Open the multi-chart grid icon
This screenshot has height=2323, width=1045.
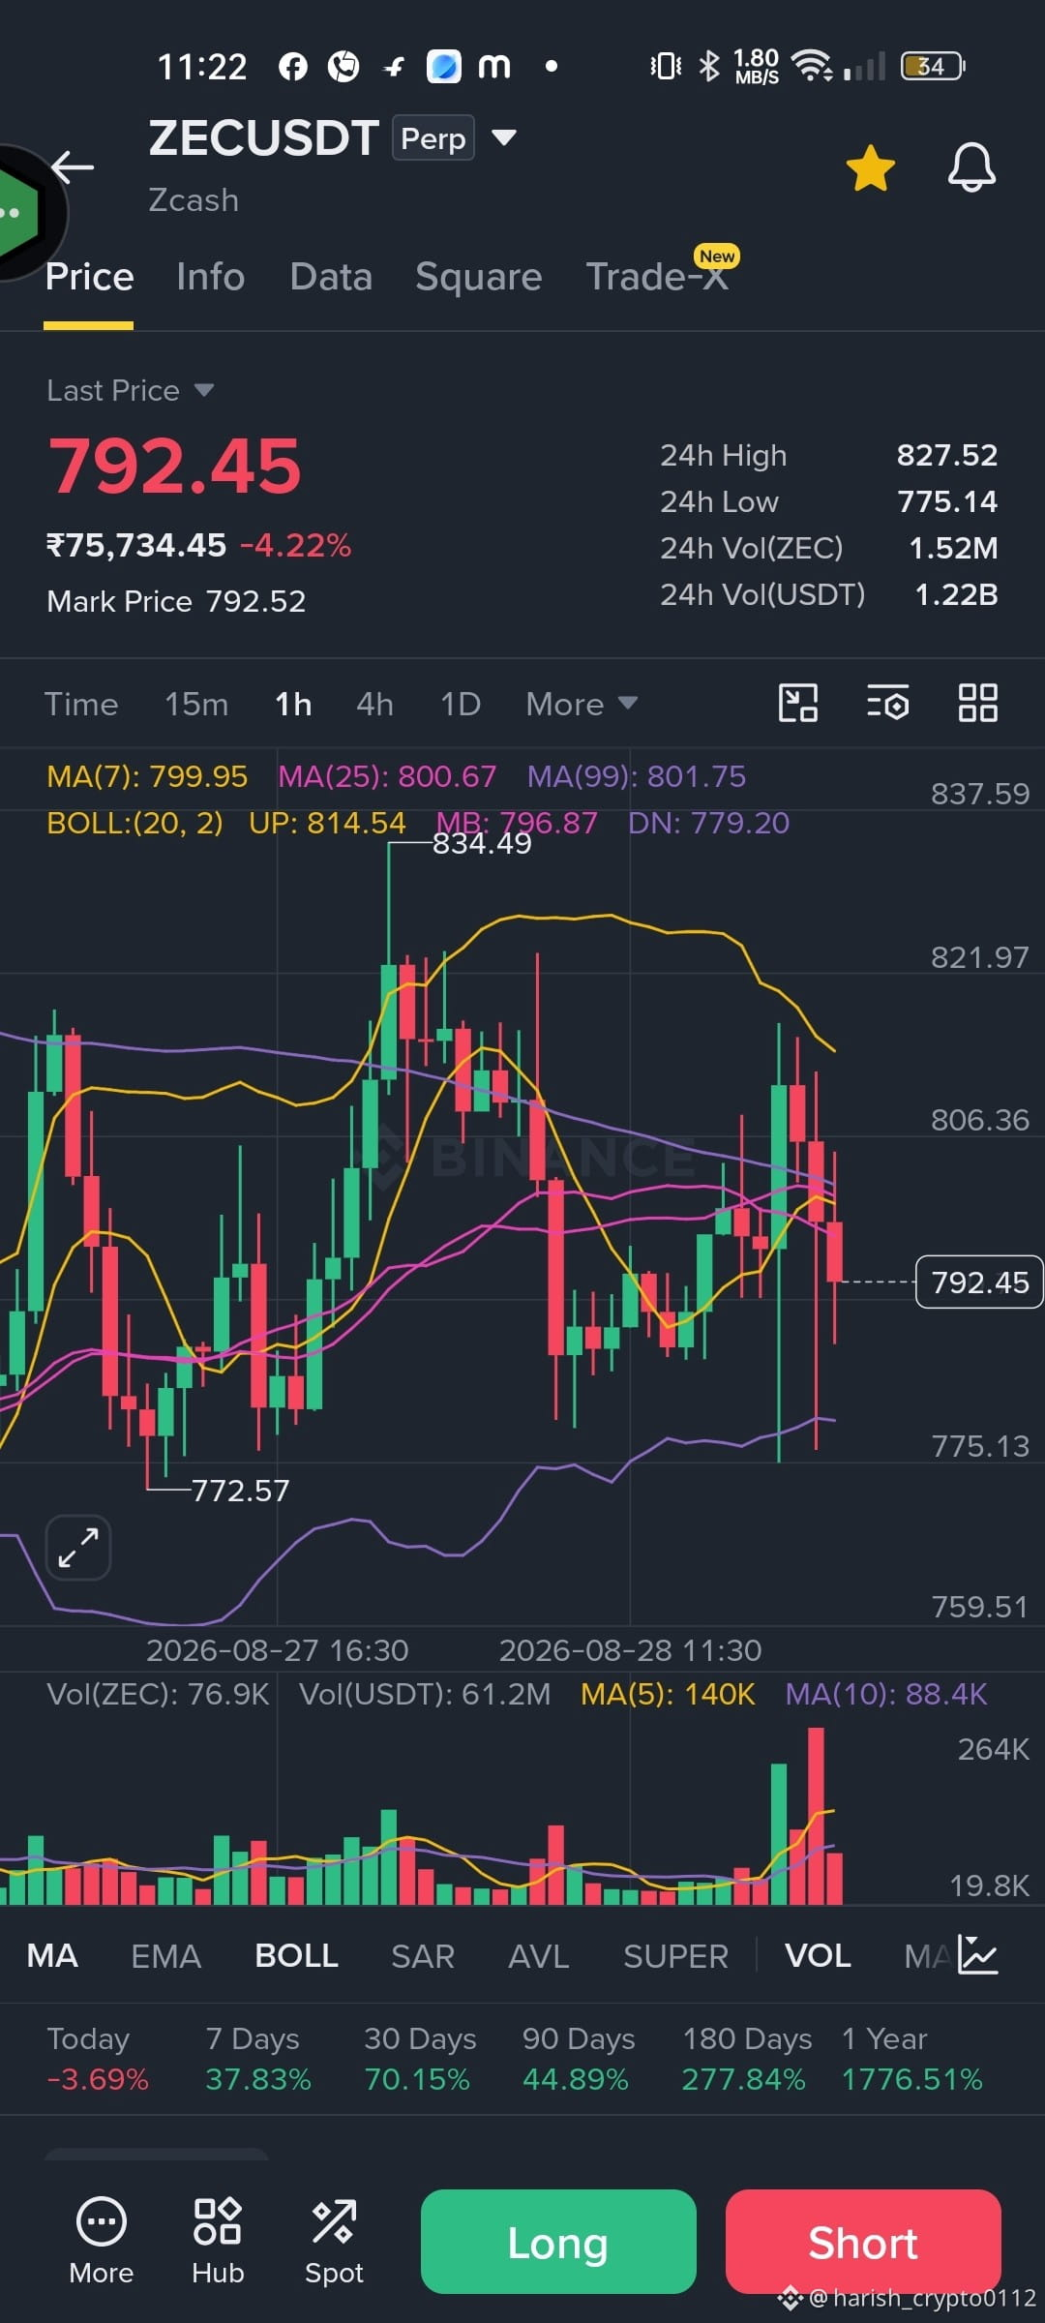click(977, 703)
